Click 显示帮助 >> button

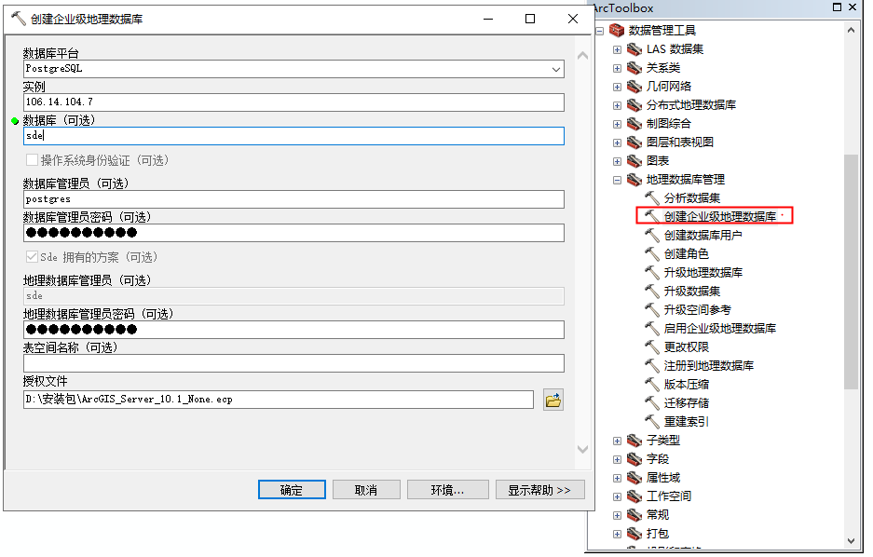click(x=539, y=490)
